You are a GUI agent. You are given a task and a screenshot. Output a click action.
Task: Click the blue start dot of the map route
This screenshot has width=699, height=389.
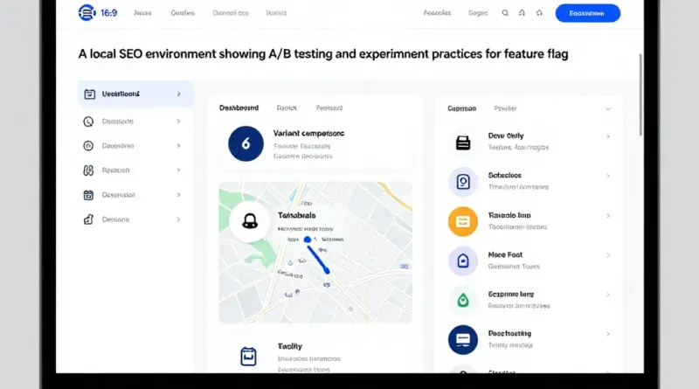coord(308,240)
